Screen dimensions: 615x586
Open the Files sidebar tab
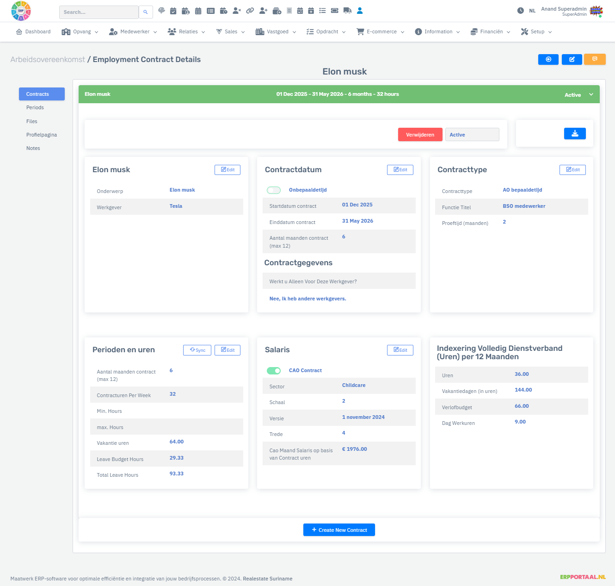point(32,121)
